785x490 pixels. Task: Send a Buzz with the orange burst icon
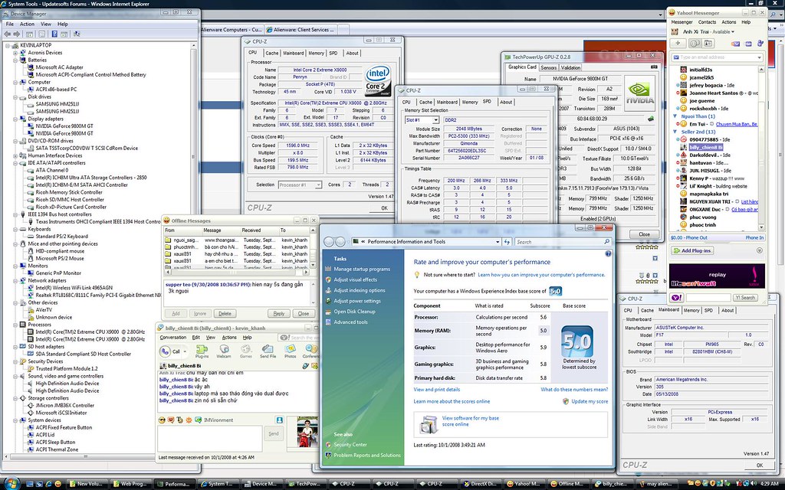(189, 420)
